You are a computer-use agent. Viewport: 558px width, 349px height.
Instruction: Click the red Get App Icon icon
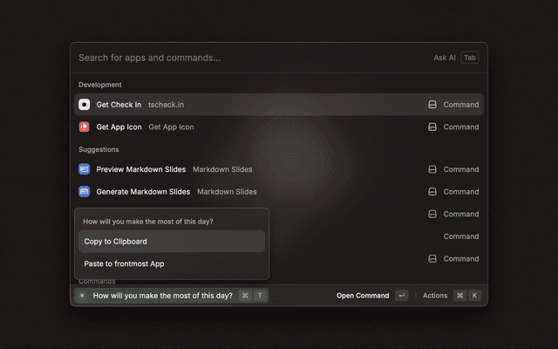[85, 127]
